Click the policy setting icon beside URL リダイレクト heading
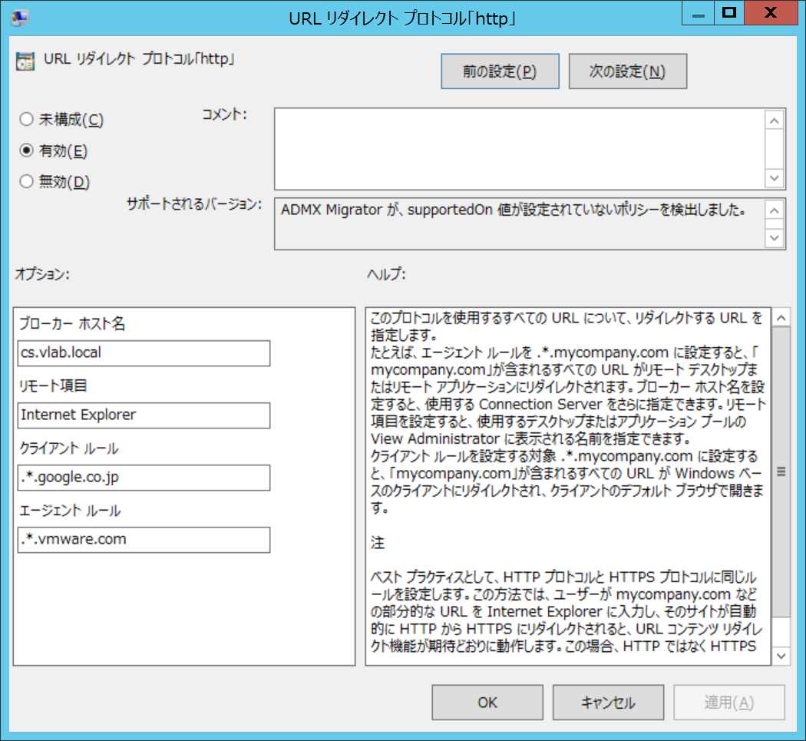Screen dimensions: 806x741 (25, 61)
